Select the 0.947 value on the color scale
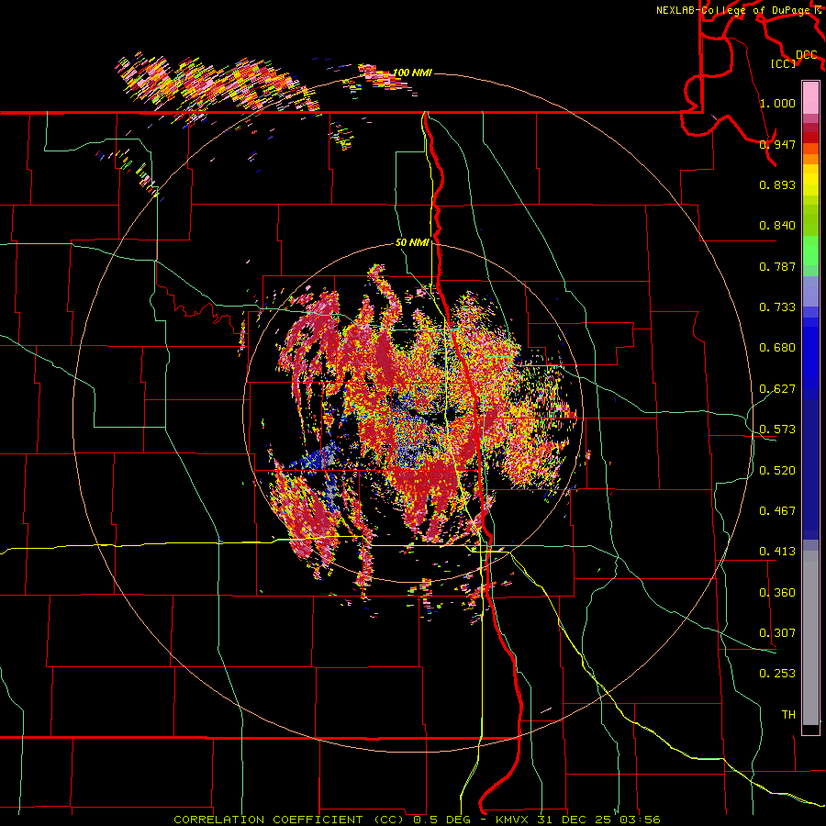This screenshot has width=826, height=826. [x=777, y=144]
